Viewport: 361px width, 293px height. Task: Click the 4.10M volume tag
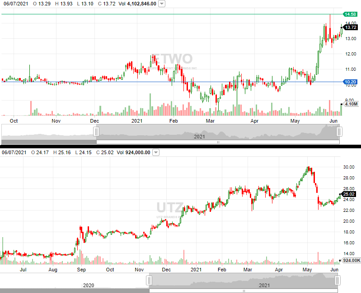[x=352, y=104]
